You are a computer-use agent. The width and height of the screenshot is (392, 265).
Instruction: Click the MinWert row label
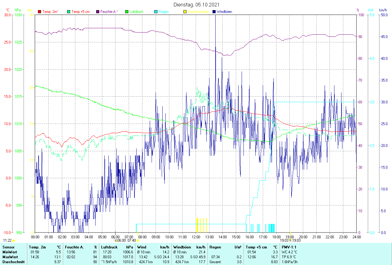[9, 252]
